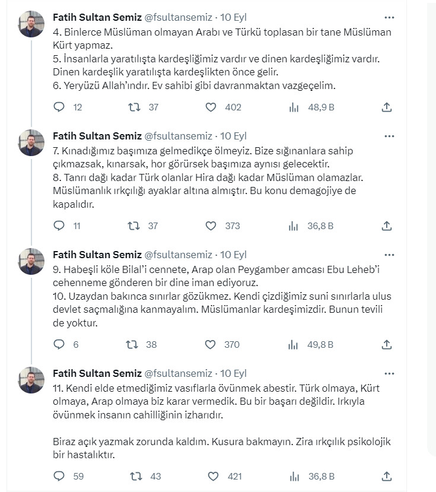
Task: View analytics showing 48,9 B views
Action: 293,107
